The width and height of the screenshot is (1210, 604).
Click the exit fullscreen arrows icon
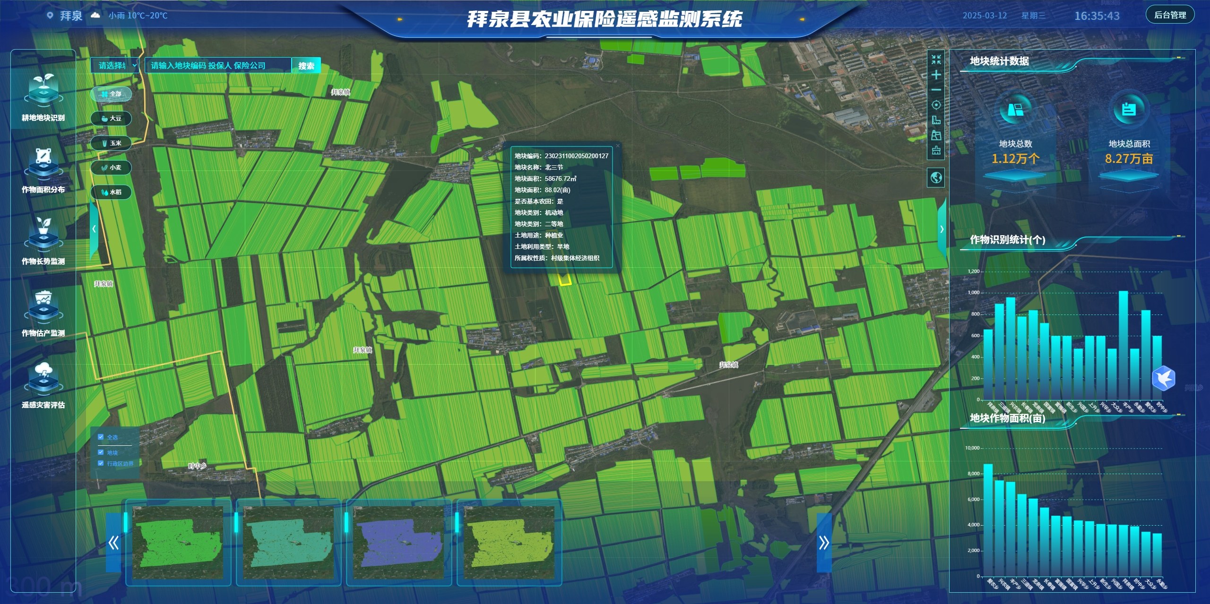(936, 60)
